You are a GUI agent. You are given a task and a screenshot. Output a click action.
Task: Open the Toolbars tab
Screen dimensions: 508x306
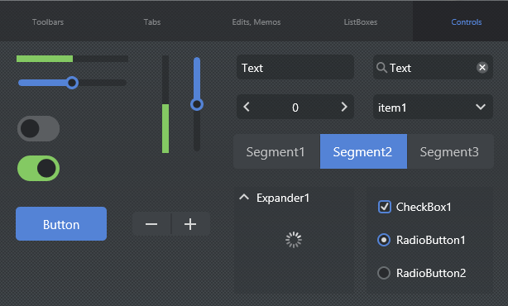(48, 22)
